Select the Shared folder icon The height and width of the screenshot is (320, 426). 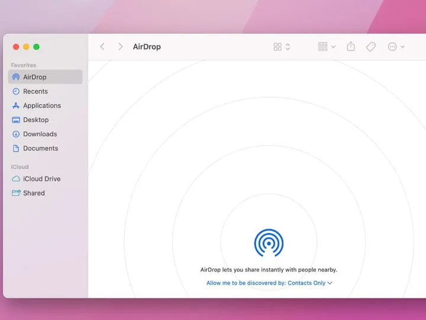tap(16, 193)
